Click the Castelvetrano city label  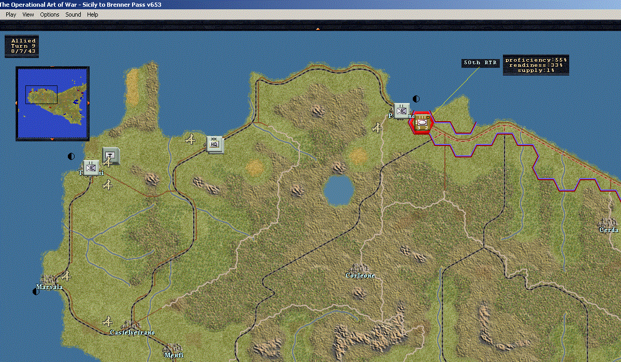[132, 332]
